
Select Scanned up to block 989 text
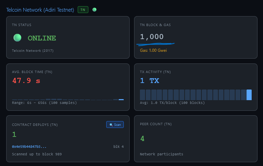click(37, 154)
